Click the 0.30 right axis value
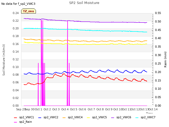Image resolution: width=169 pixels, height=127 pixels. click(158, 55)
